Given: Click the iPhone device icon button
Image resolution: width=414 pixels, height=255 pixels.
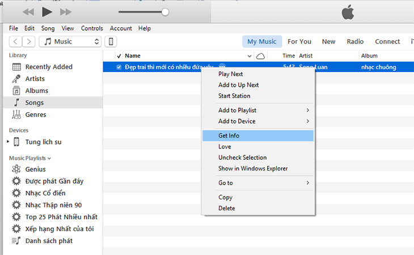Looking at the screenshot, I should pyautogui.click(x=112, y=41).
